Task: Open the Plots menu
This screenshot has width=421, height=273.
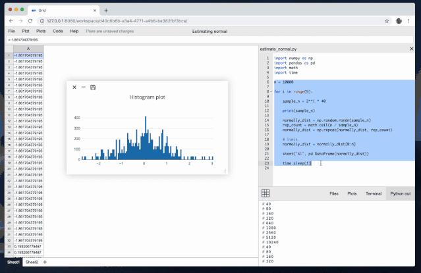Action: [41, 31]
